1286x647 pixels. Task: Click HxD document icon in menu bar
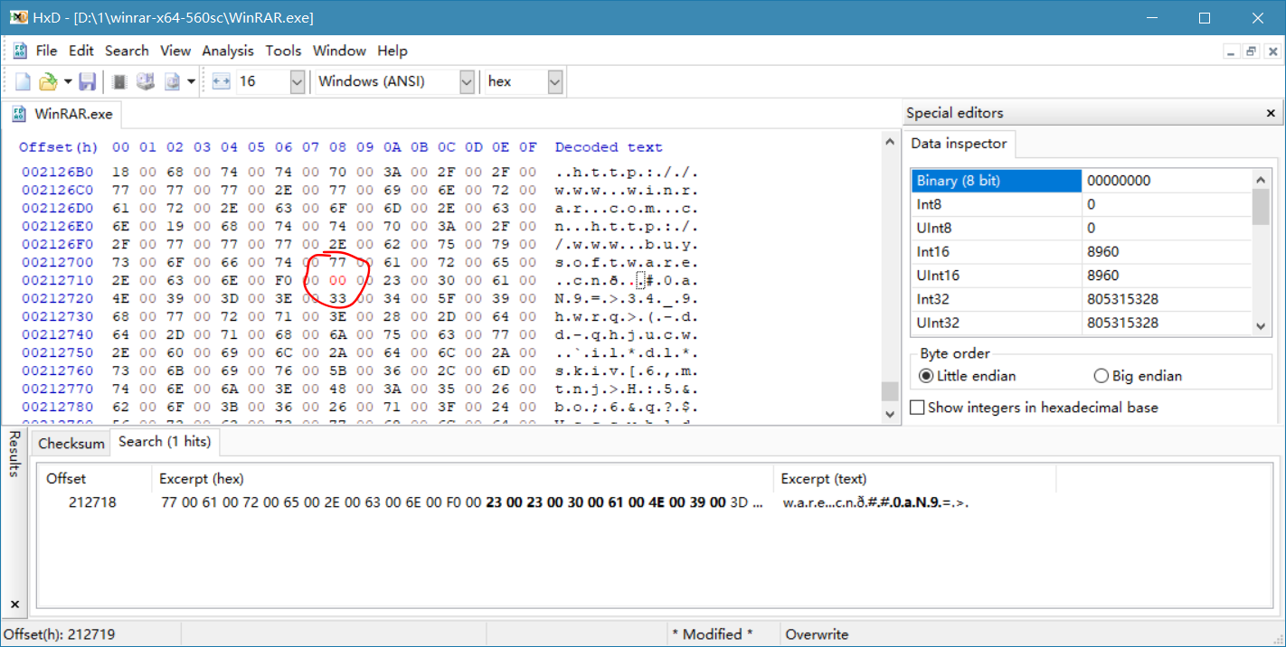click(20, 51)
